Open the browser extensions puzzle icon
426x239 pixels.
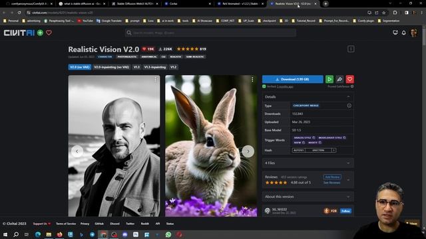395,13
